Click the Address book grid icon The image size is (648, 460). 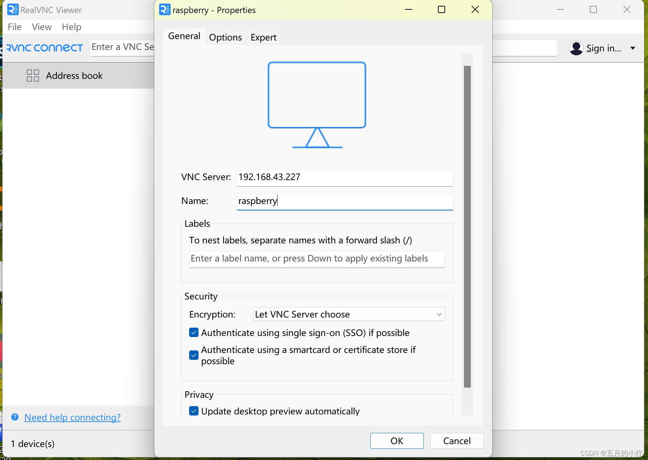pyautogui.click(x=33, y=76)
